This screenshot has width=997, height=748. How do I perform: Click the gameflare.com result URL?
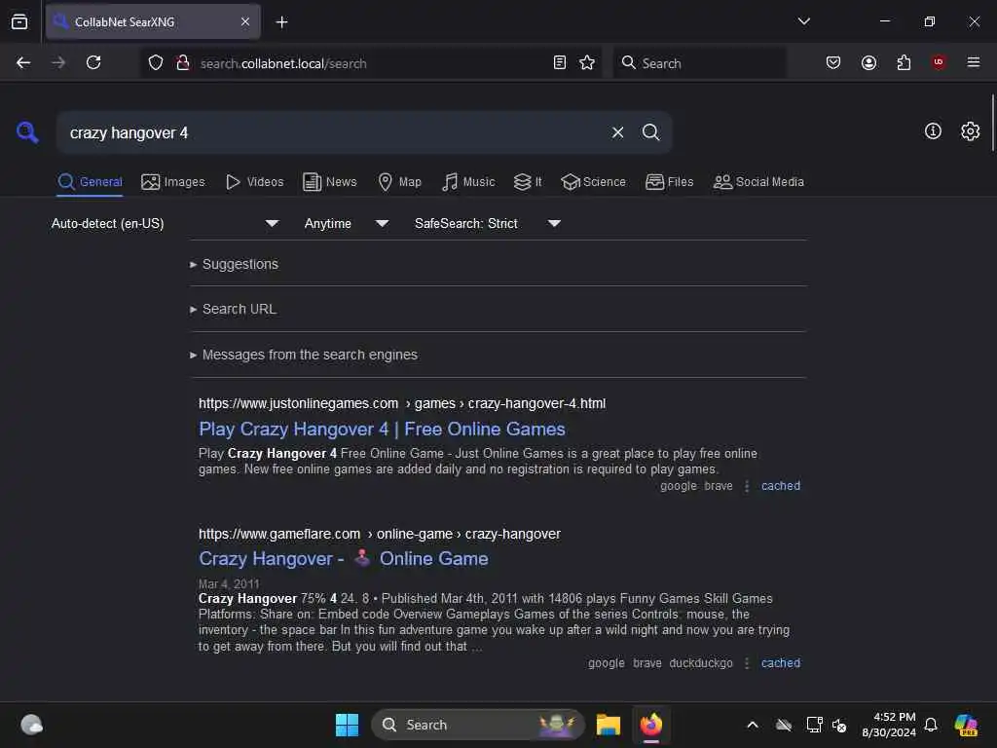(379, 534)
